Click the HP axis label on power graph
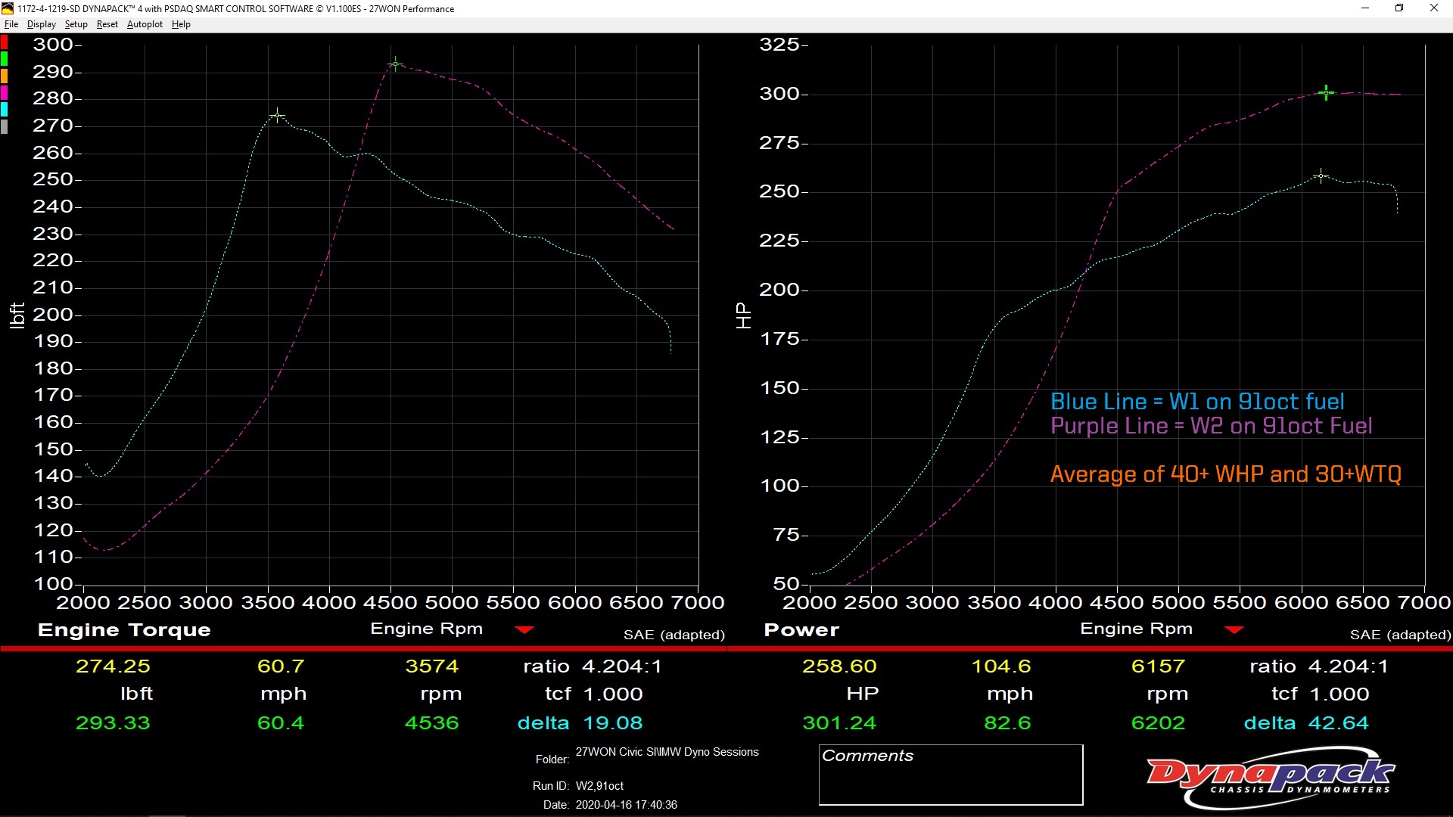 click(743, 315)
